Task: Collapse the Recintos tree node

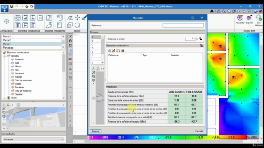Action: click(5, 56)
